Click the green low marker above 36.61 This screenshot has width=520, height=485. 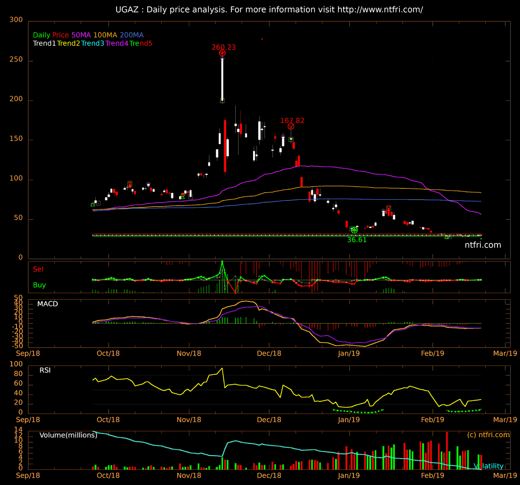[x=354, y=230]
